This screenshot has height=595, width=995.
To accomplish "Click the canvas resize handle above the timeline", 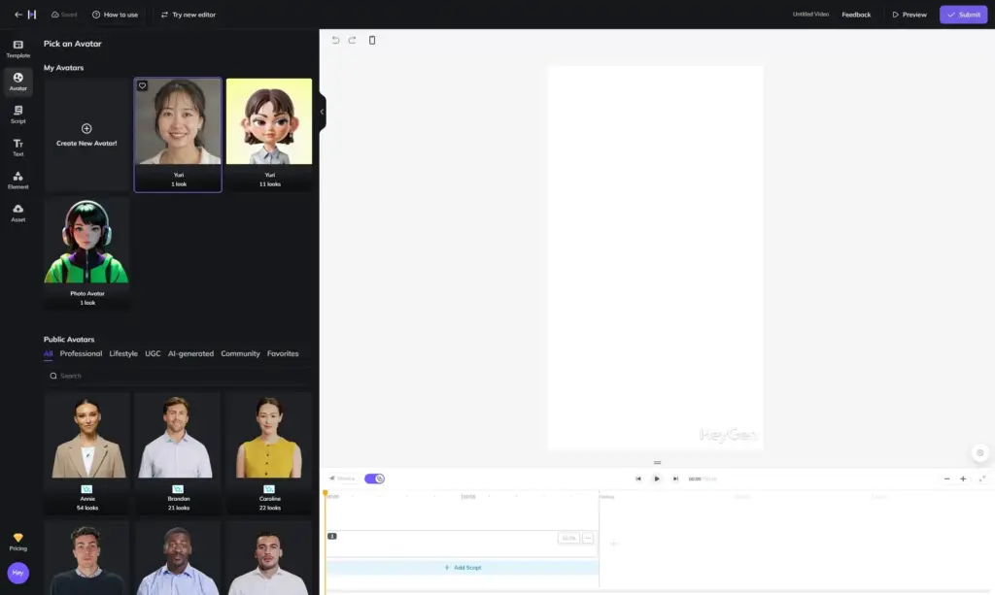I will (657, 463).
